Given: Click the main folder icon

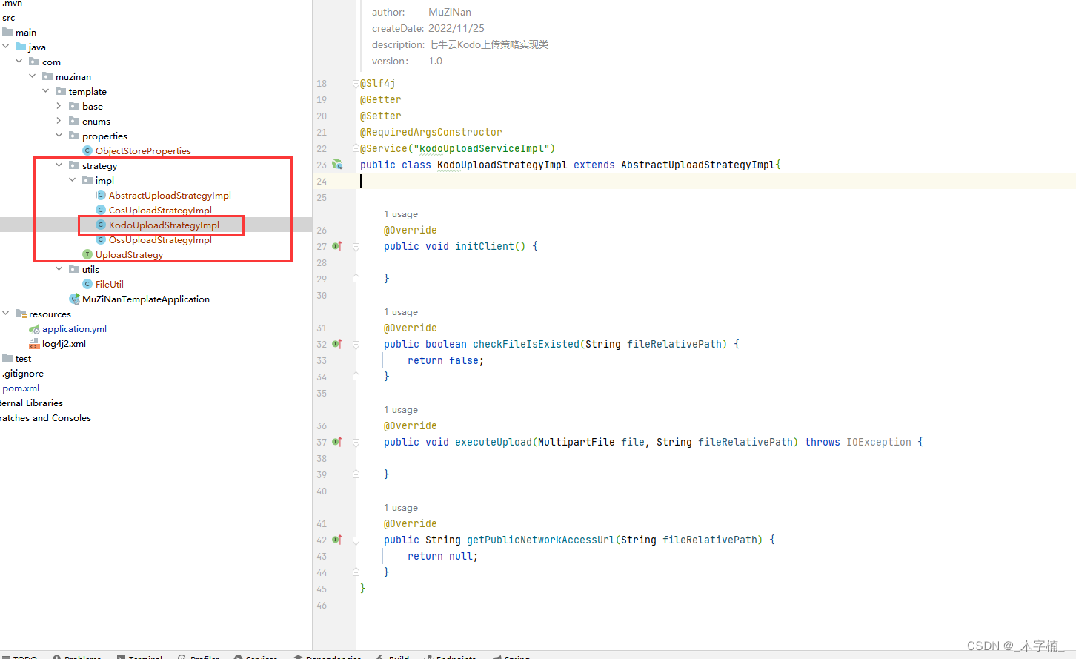Looking at the screenshot, I should pos(7,32).
